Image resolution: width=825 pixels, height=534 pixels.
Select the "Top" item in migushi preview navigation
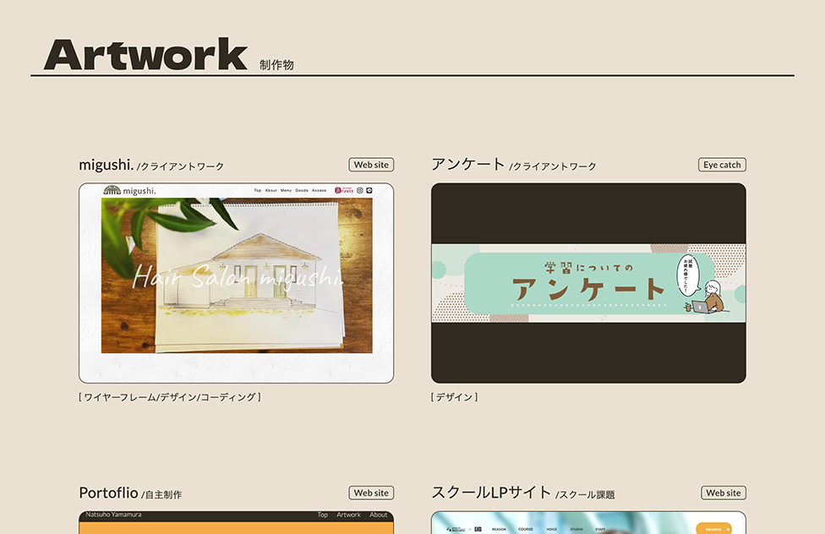point(258,191)
